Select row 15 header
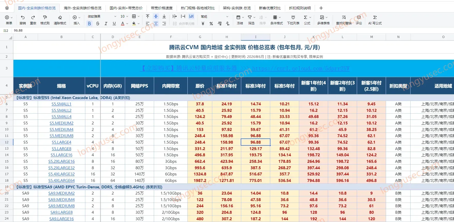The height and width of the screenshot is (222, 454). tap(7, 161)
